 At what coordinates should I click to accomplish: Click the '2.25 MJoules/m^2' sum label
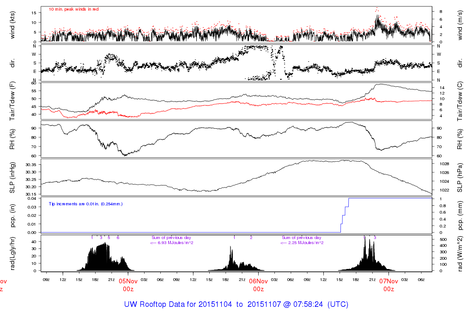[x=306, y=243]
